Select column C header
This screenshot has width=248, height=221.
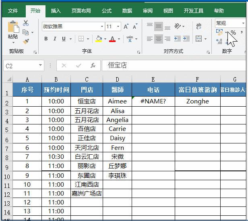pos(87,80)
